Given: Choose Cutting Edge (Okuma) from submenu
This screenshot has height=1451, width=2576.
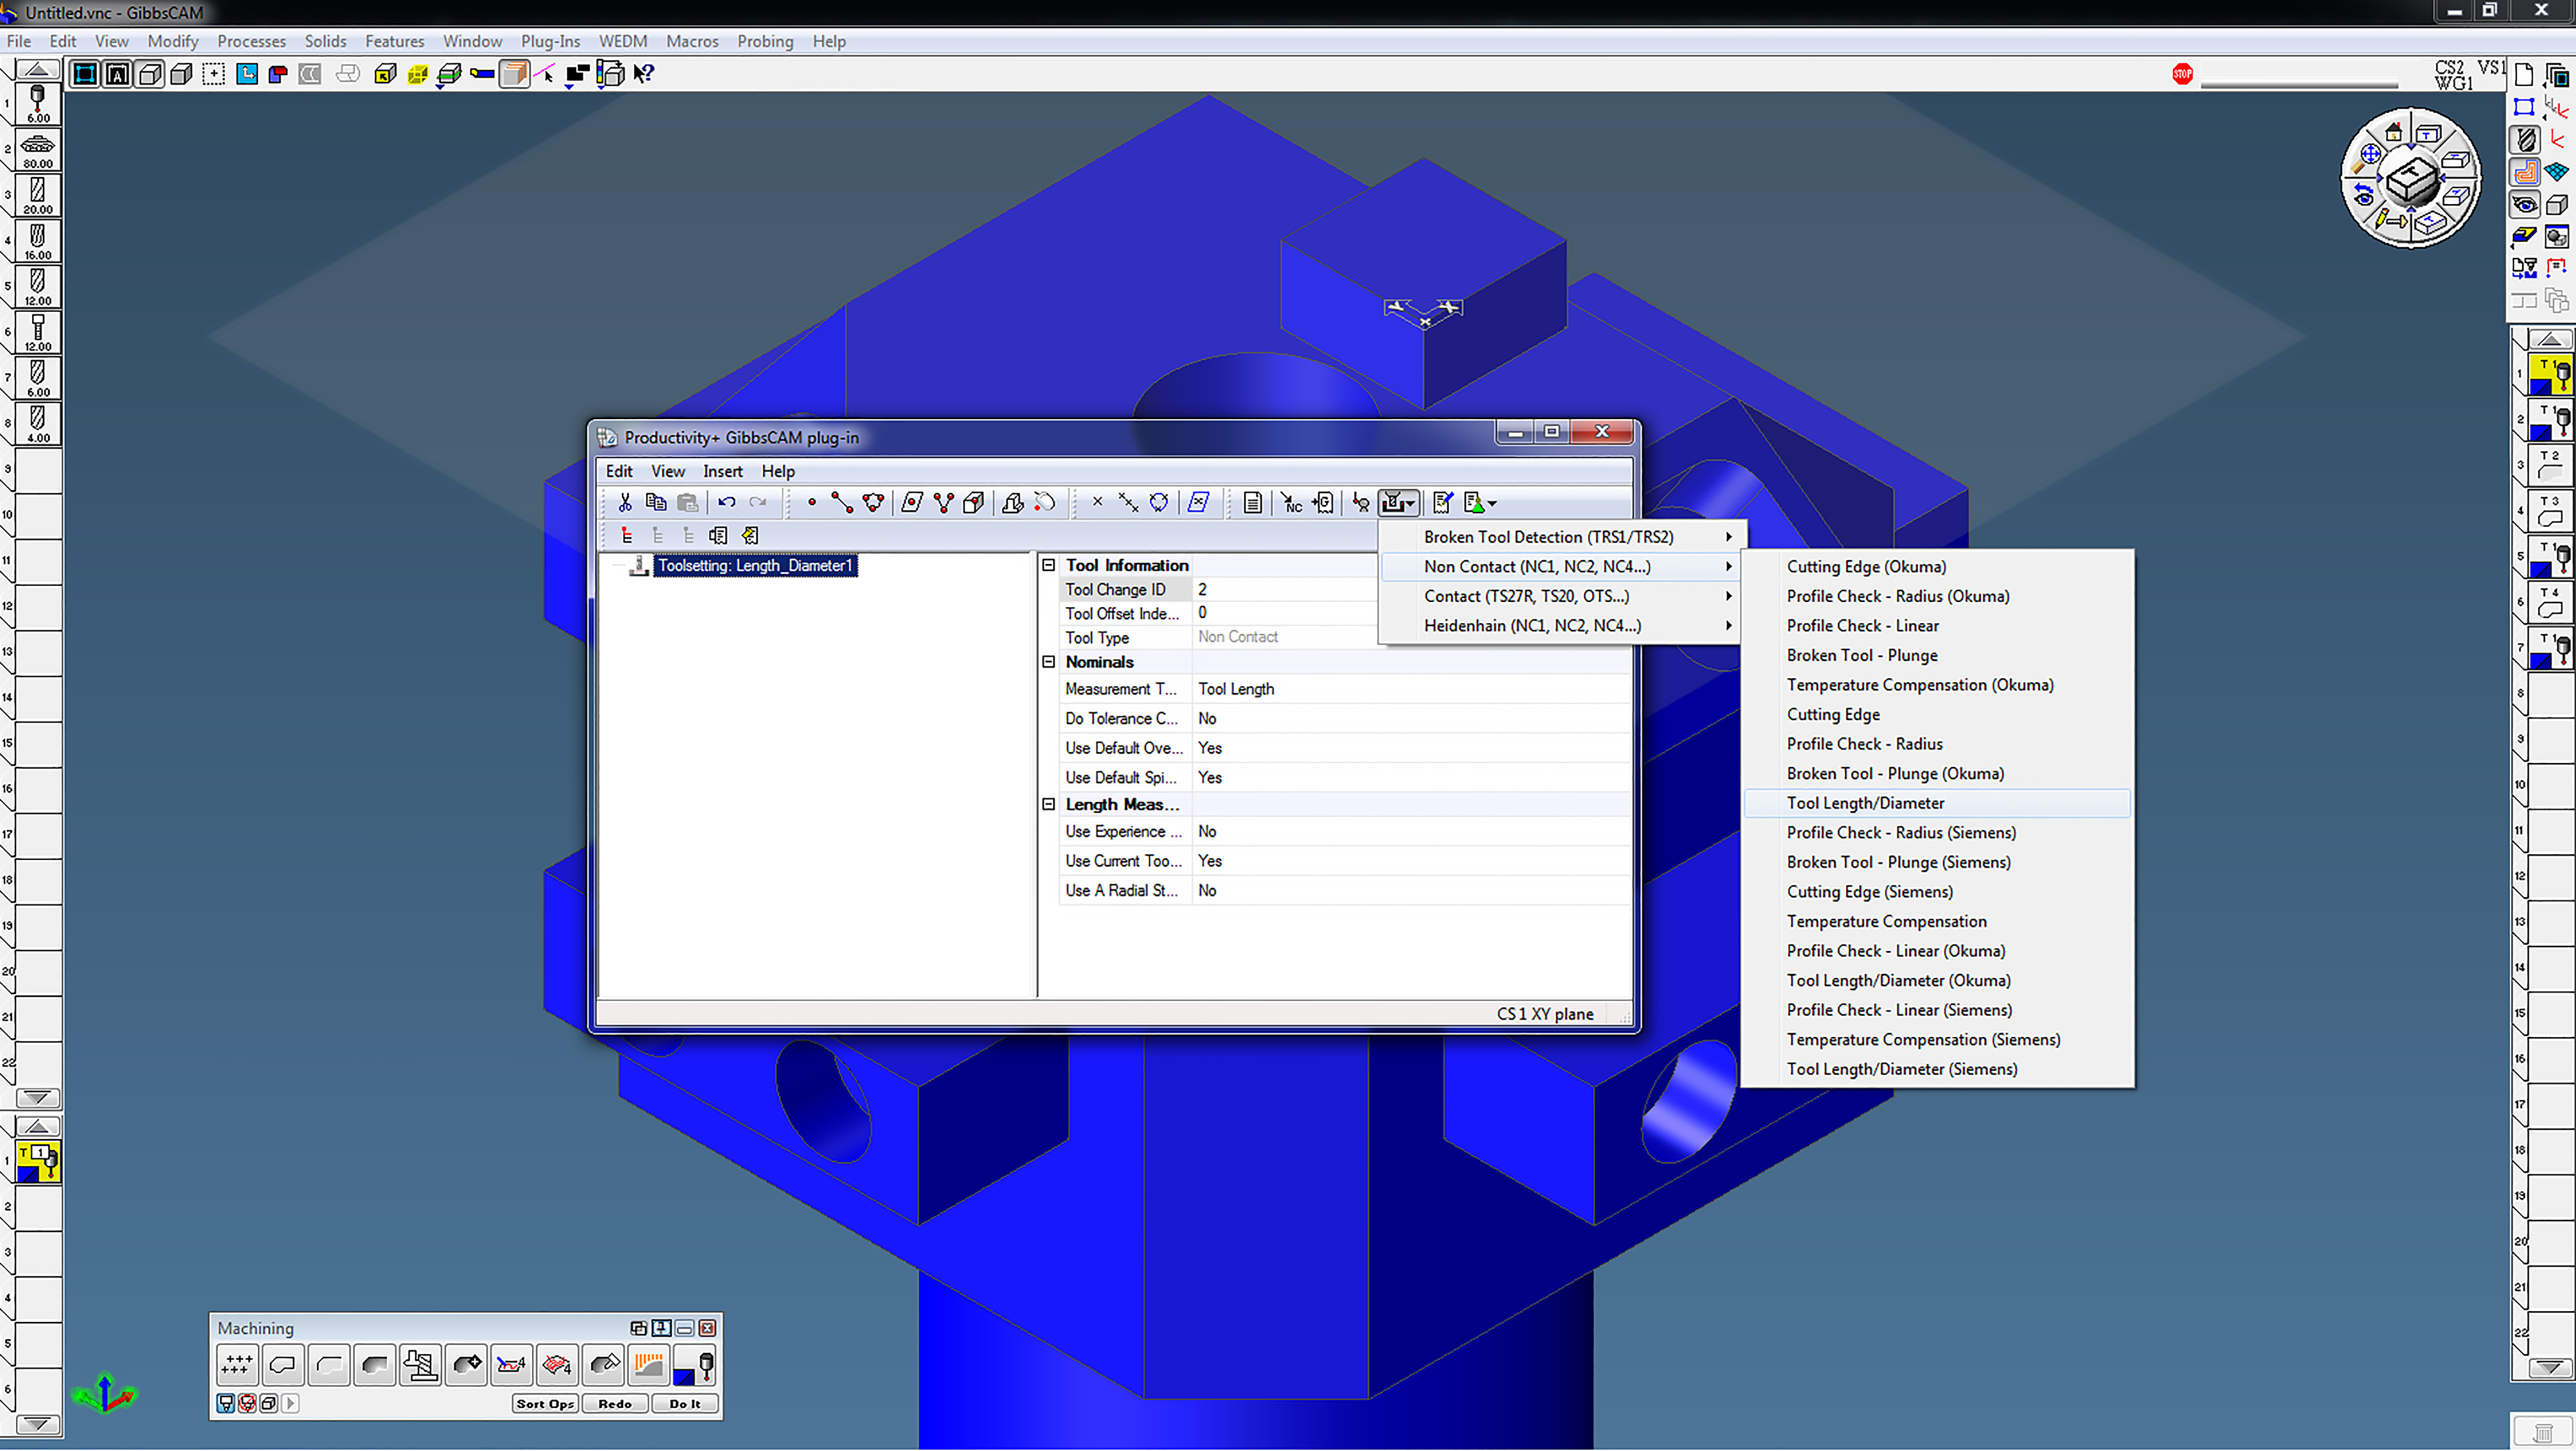Looking at the screenshot, I should (x=1937, y=567).
